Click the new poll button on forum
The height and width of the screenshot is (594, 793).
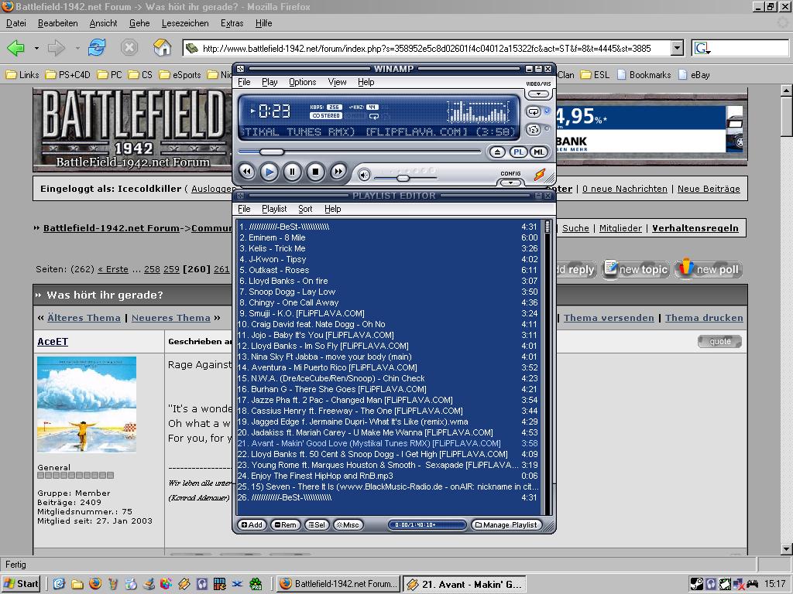709,268
